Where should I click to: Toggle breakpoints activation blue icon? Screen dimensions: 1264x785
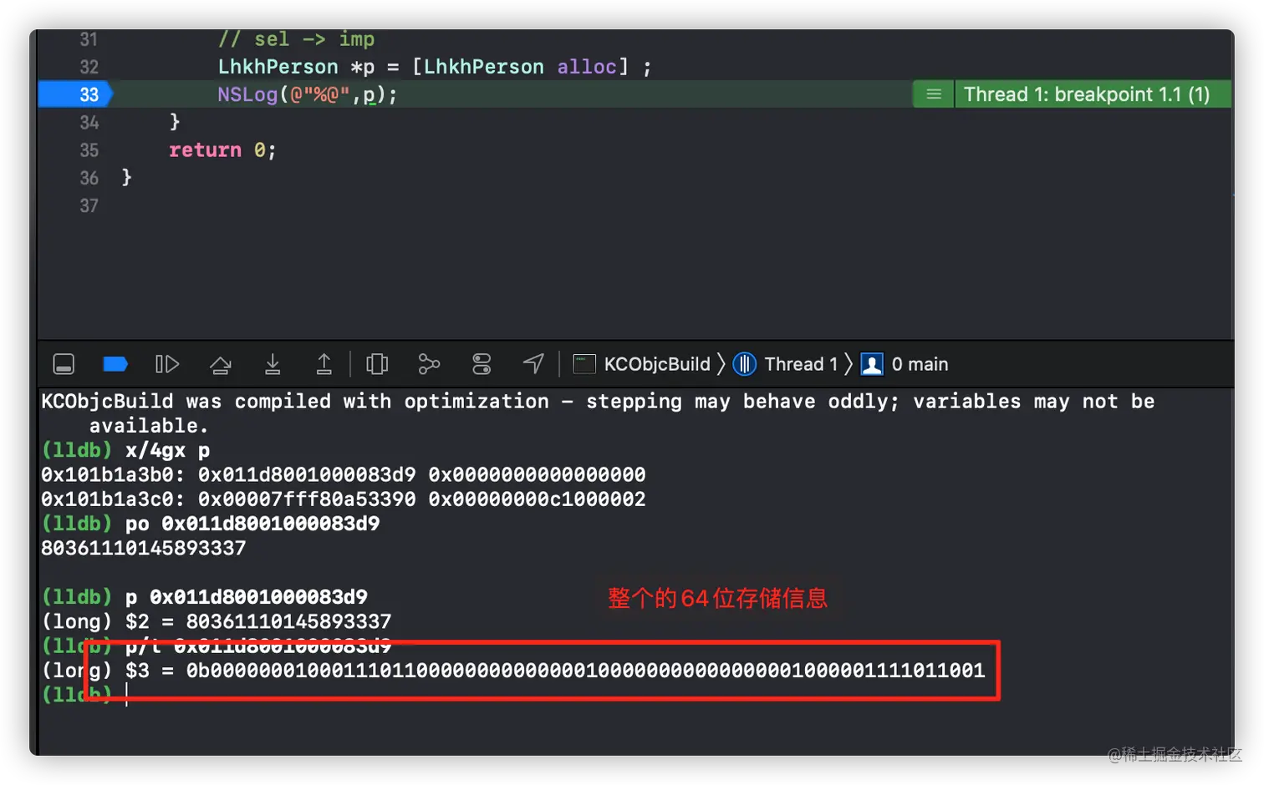115,364
